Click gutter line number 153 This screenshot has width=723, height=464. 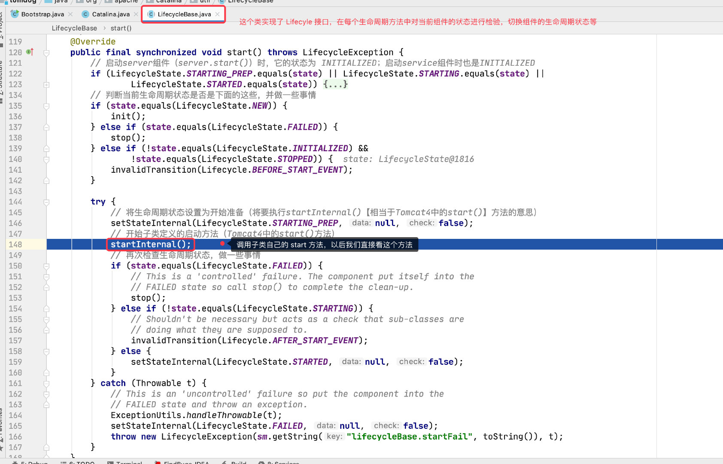click(15, 298)
